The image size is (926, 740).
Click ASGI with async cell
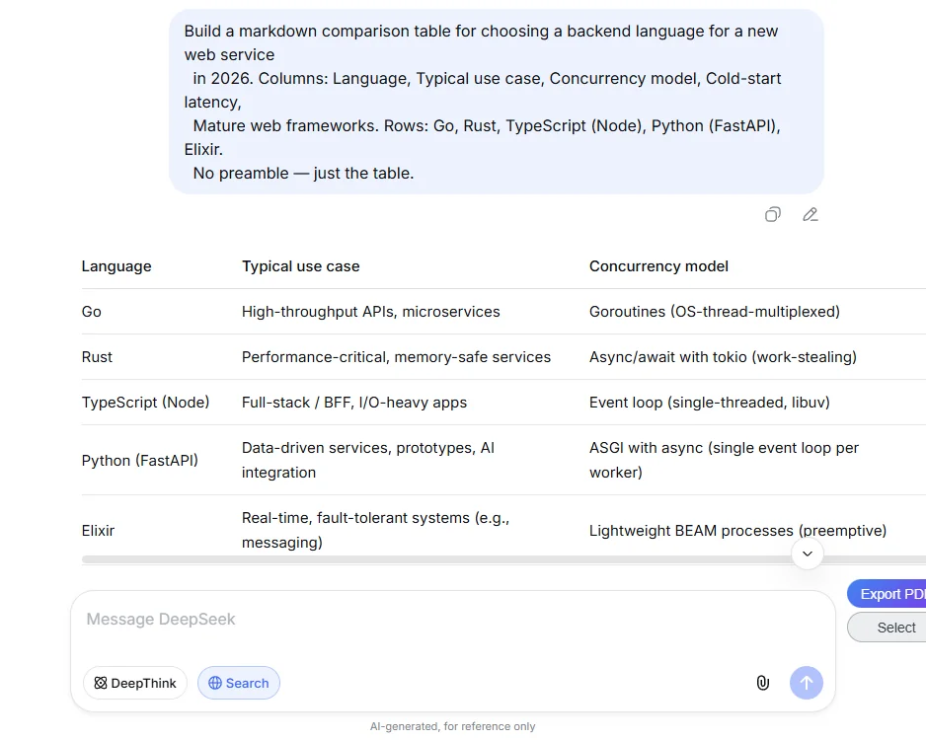click(724, 461)
